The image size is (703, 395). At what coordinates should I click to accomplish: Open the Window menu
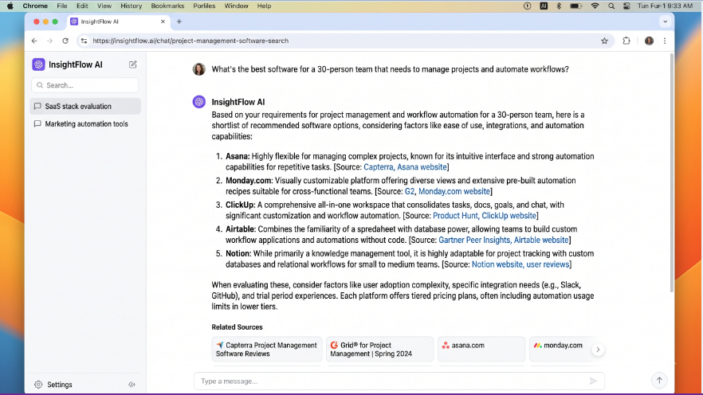[x=236, y=6]
